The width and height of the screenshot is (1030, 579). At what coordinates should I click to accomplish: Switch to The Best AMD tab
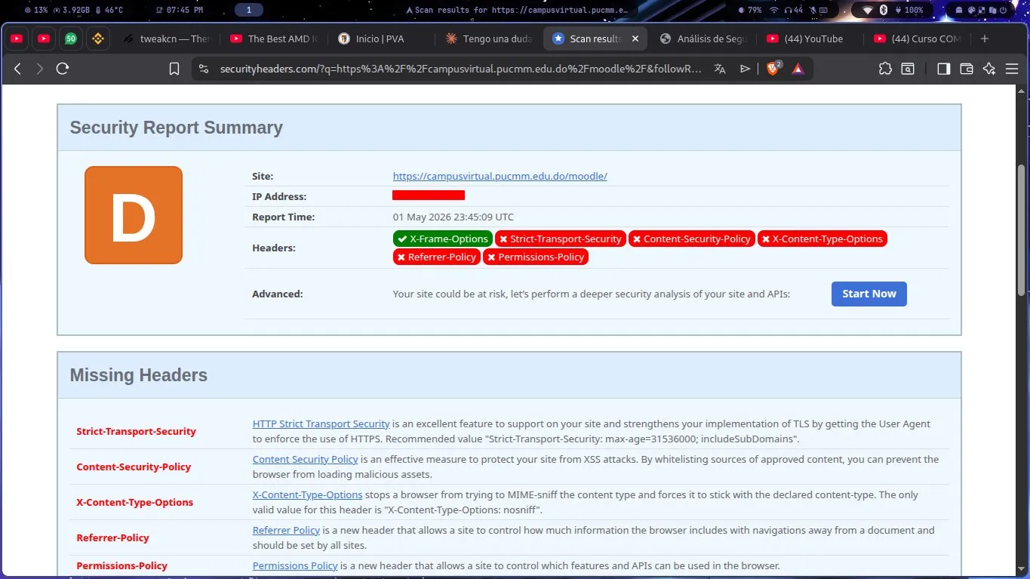pos(275,38)
